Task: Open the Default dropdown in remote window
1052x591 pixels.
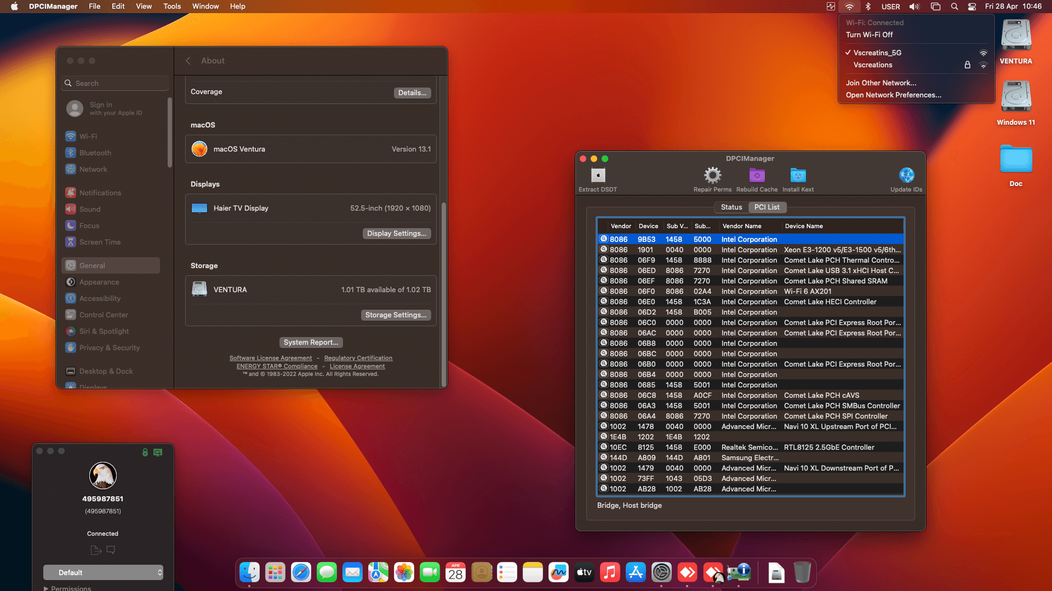Action: tap(103, 572)
